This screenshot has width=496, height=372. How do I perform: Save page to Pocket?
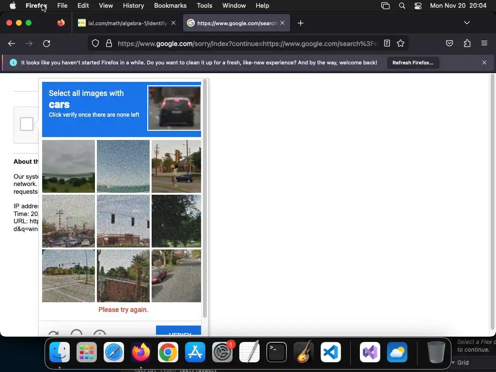point(449,43)
